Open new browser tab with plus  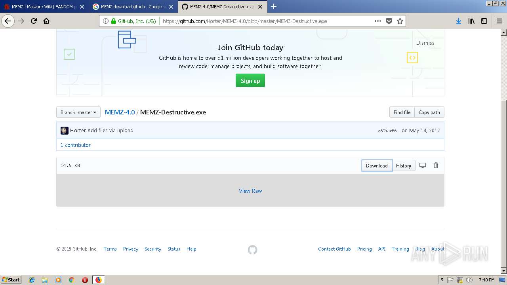click(274, 6)
